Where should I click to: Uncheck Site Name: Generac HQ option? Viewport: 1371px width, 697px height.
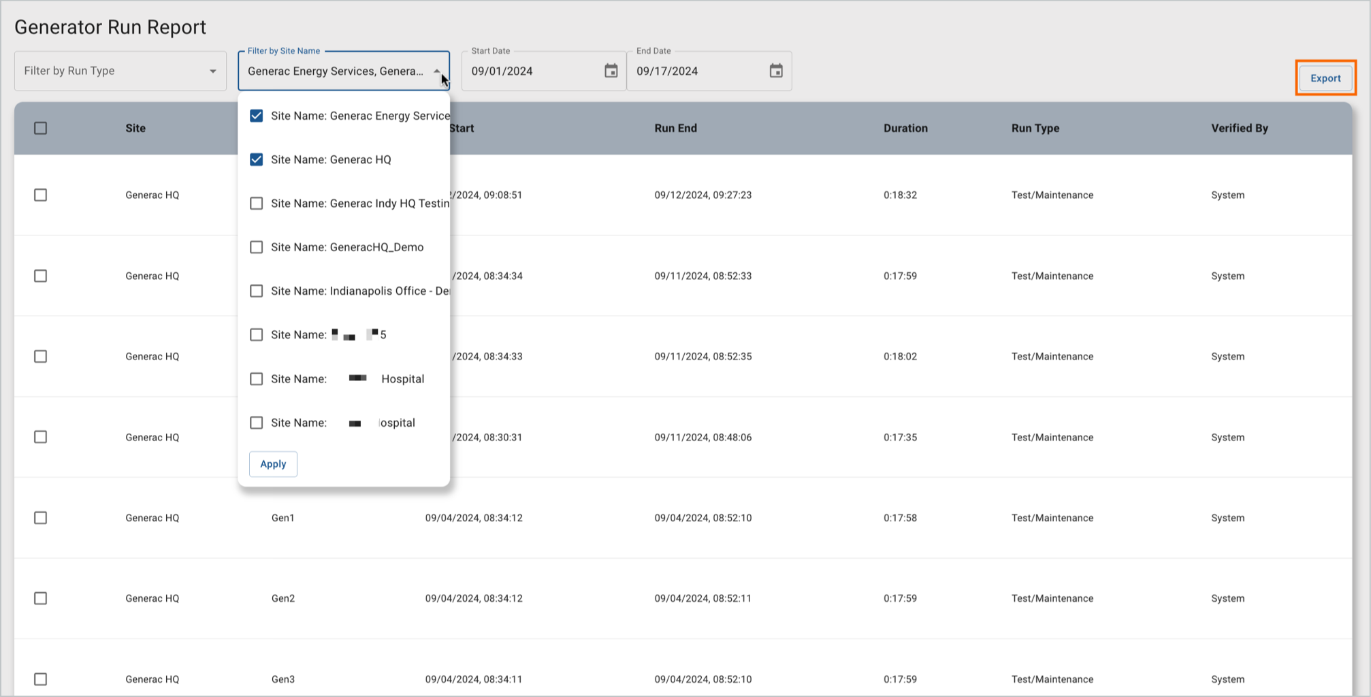257,159
